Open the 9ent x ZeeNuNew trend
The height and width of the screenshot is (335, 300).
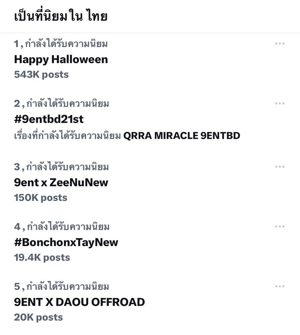[61, 182]
